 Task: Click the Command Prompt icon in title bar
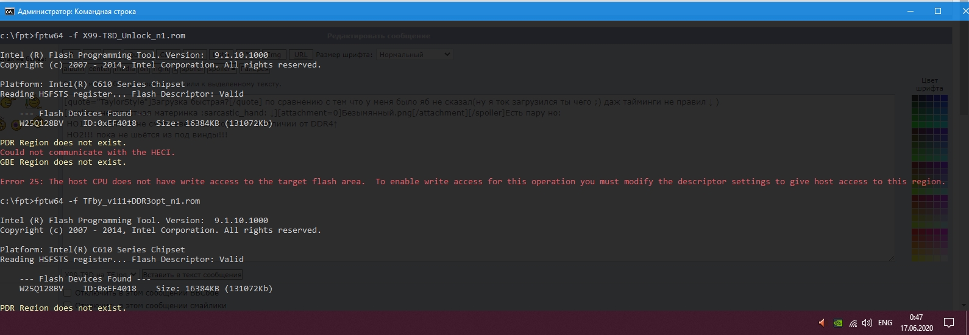point(9,11)
